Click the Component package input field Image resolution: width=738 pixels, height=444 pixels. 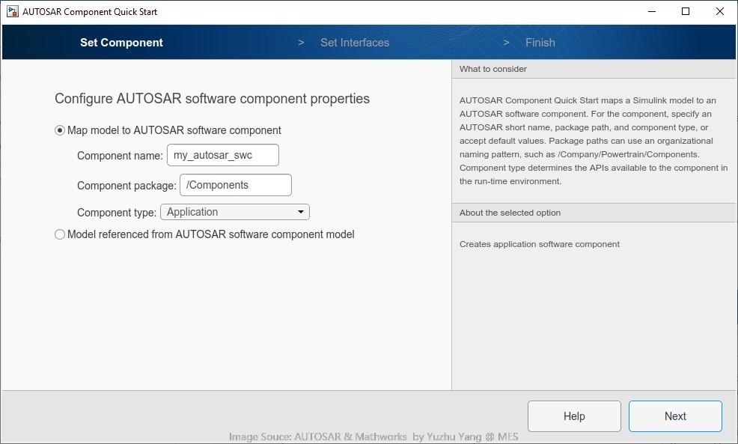point(235,184)
